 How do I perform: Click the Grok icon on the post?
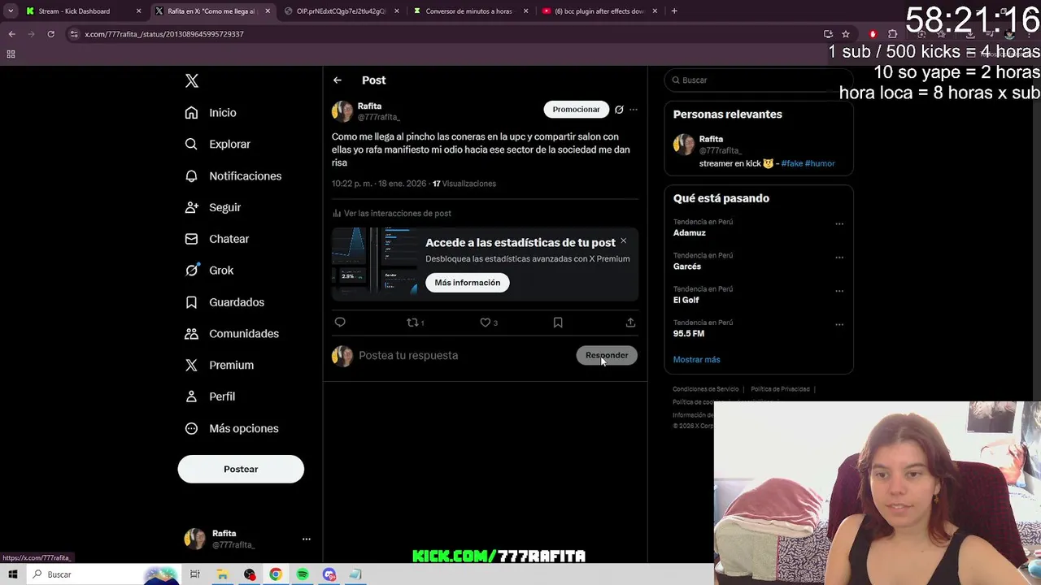pyautogui.click(x=619, y=110)
